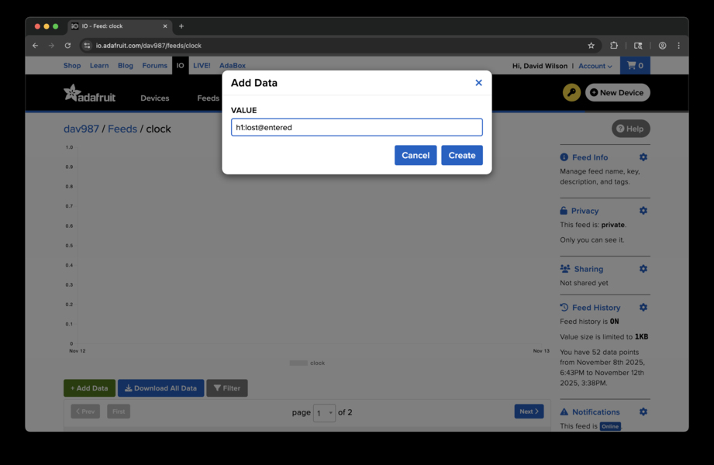714x465 pixels.
Task: Open Notifications settings gear
Action: pos(643,412)
